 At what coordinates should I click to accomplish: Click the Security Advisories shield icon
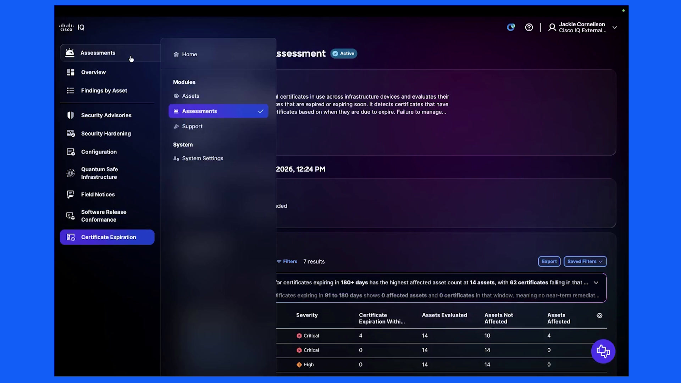71,115
